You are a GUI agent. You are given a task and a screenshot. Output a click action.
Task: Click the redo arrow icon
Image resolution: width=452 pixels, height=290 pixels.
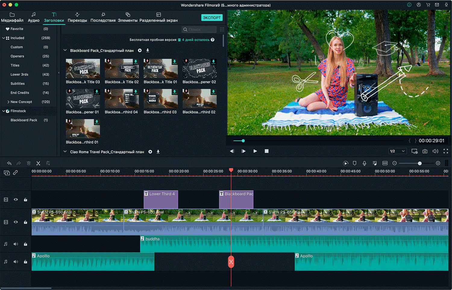click(x=19, y=163)
